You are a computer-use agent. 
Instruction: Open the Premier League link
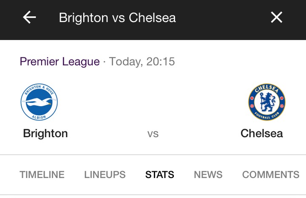[x=59, y=62]
